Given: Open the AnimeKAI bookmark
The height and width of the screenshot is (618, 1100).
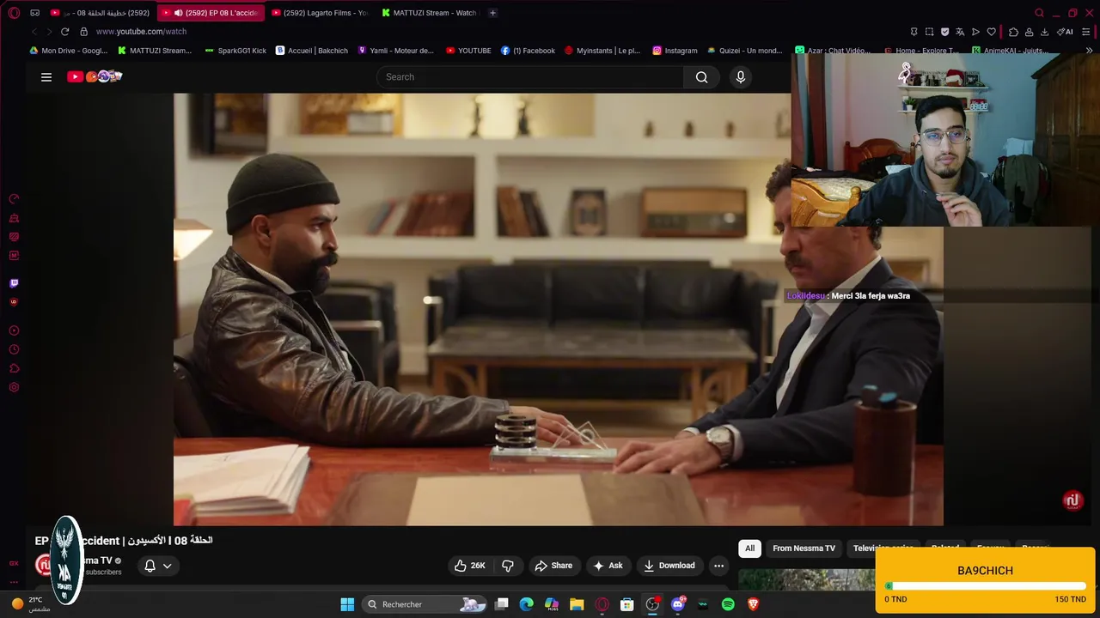Looking at the screenshot, I should click(x=1009, y=51).
